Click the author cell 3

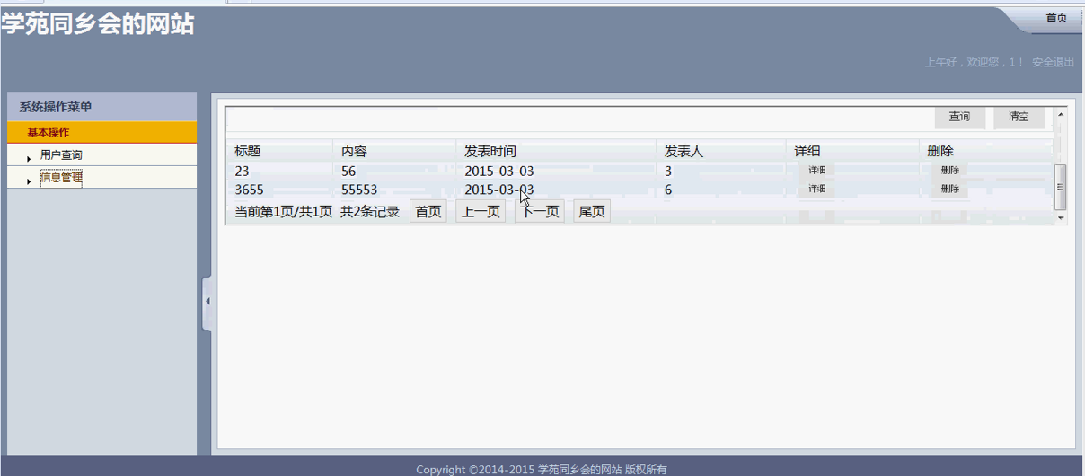[x=668, y=171]
